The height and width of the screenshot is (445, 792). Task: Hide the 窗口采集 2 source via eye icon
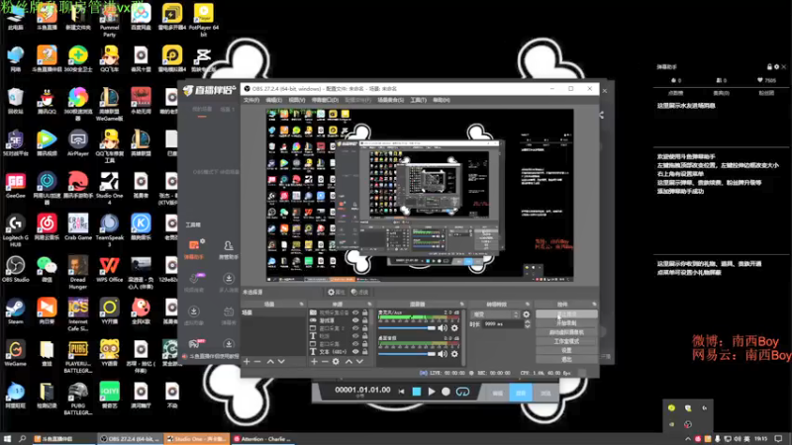tap(355, 328)
